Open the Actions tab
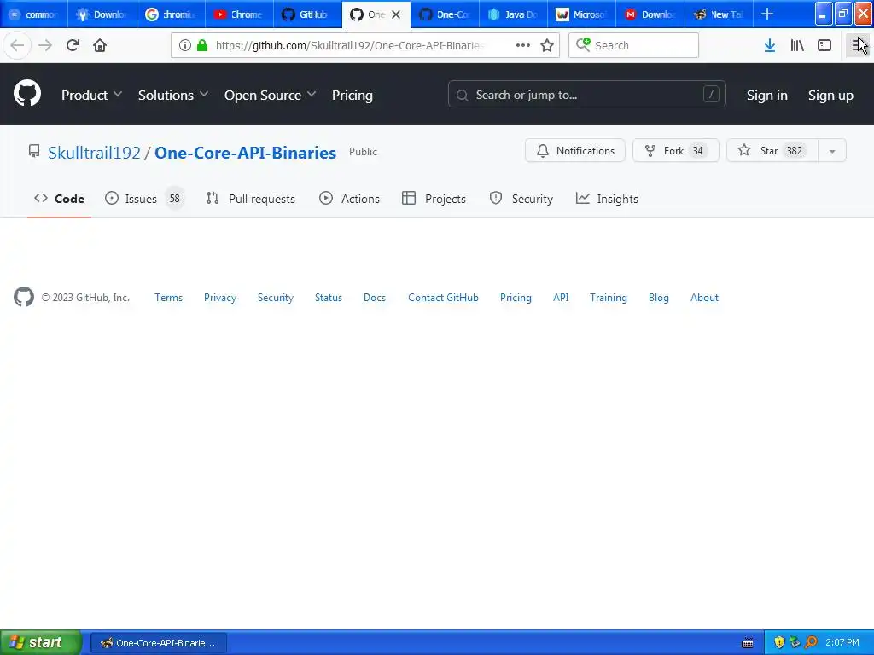This screenshot has height=655, width=874. 349,198
